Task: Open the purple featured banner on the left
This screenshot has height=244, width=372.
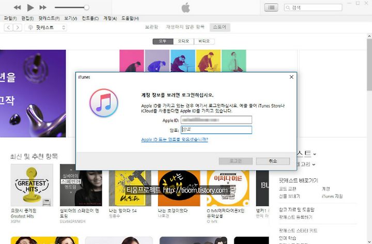Action: coord(33,94)
